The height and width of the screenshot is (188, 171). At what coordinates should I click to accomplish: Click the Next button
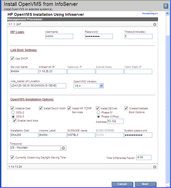point(145,184)
